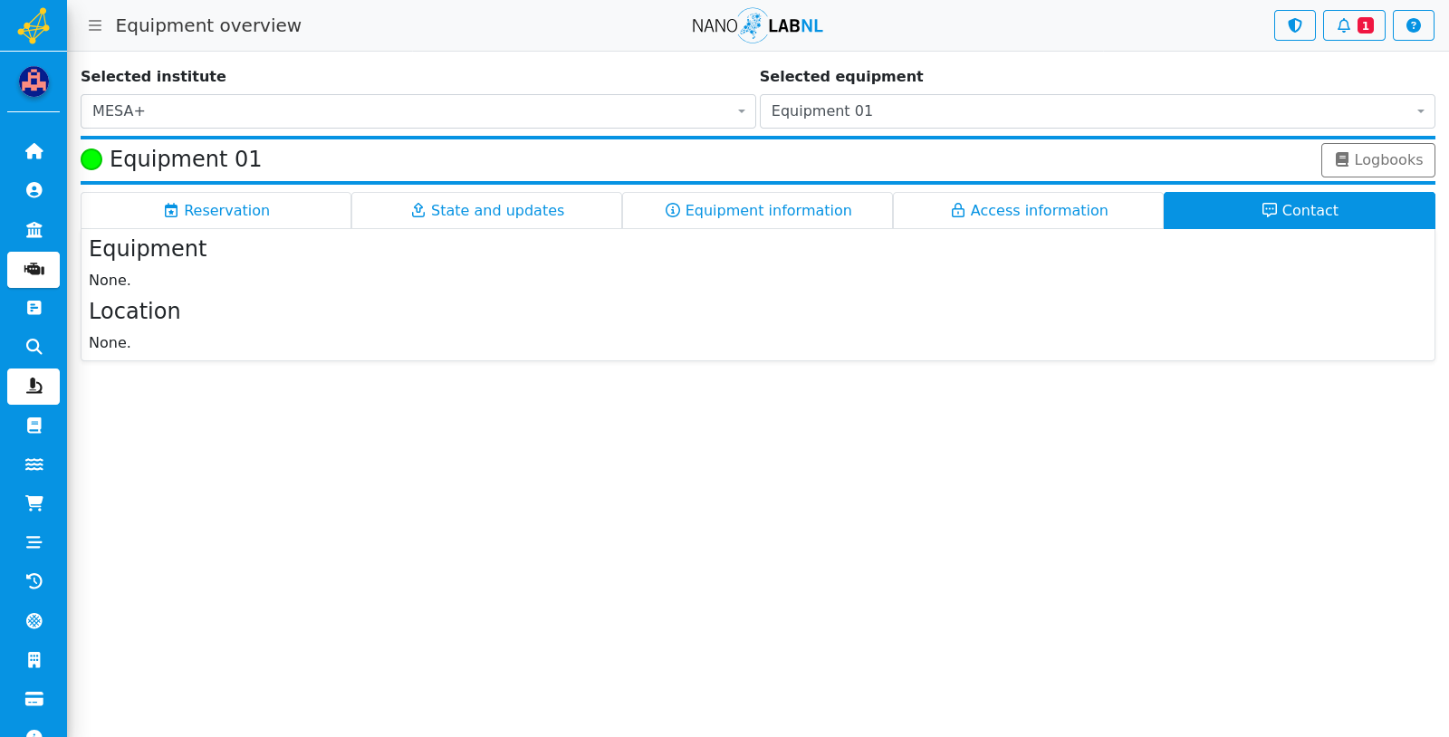The image size is (1449, 737).
Task: Select the equipment machine icon in sidebar
Action: [x=34, y=270]
